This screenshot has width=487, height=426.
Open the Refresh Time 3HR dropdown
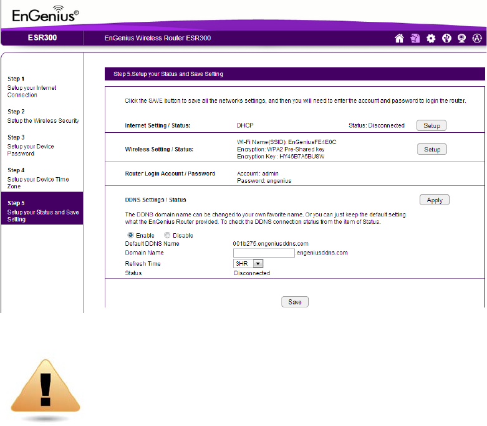(x=248, y=263)
